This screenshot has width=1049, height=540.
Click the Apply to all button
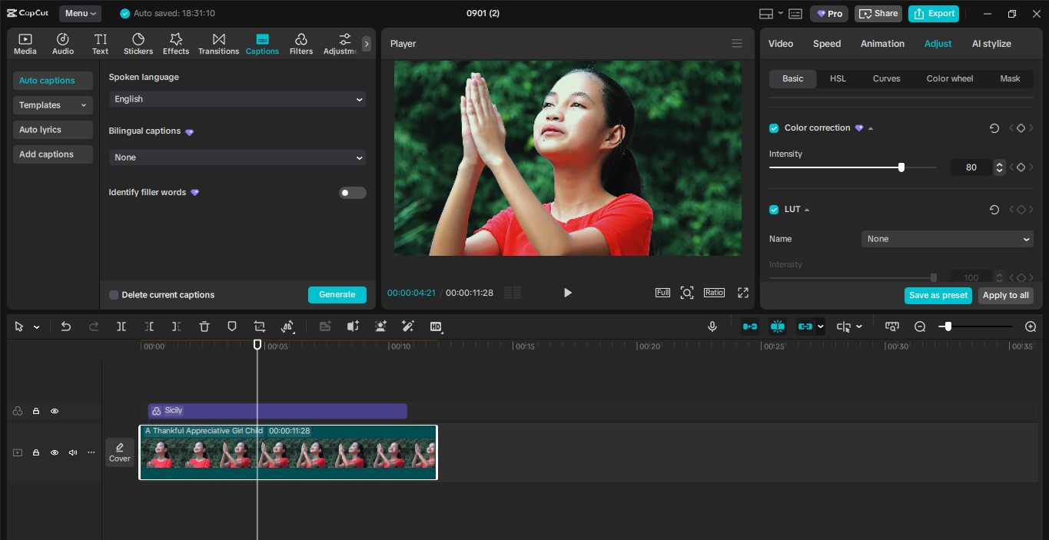(x=1005, y=295)
